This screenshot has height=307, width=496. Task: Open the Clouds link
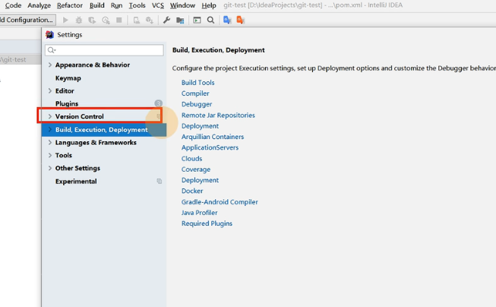[191, 159]
